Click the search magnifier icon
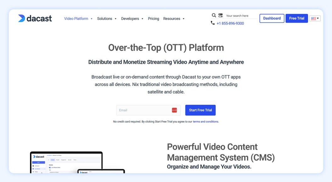 (214, 15)
